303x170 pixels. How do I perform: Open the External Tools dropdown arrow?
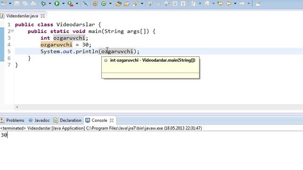click(77, 3)
